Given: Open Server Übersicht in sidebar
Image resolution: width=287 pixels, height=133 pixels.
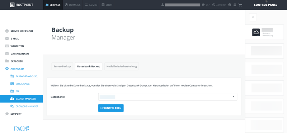Looking at the screenshot, I should [22, 31].
